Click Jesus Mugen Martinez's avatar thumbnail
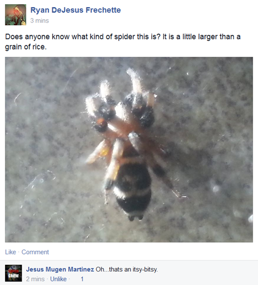 point(13,273)
